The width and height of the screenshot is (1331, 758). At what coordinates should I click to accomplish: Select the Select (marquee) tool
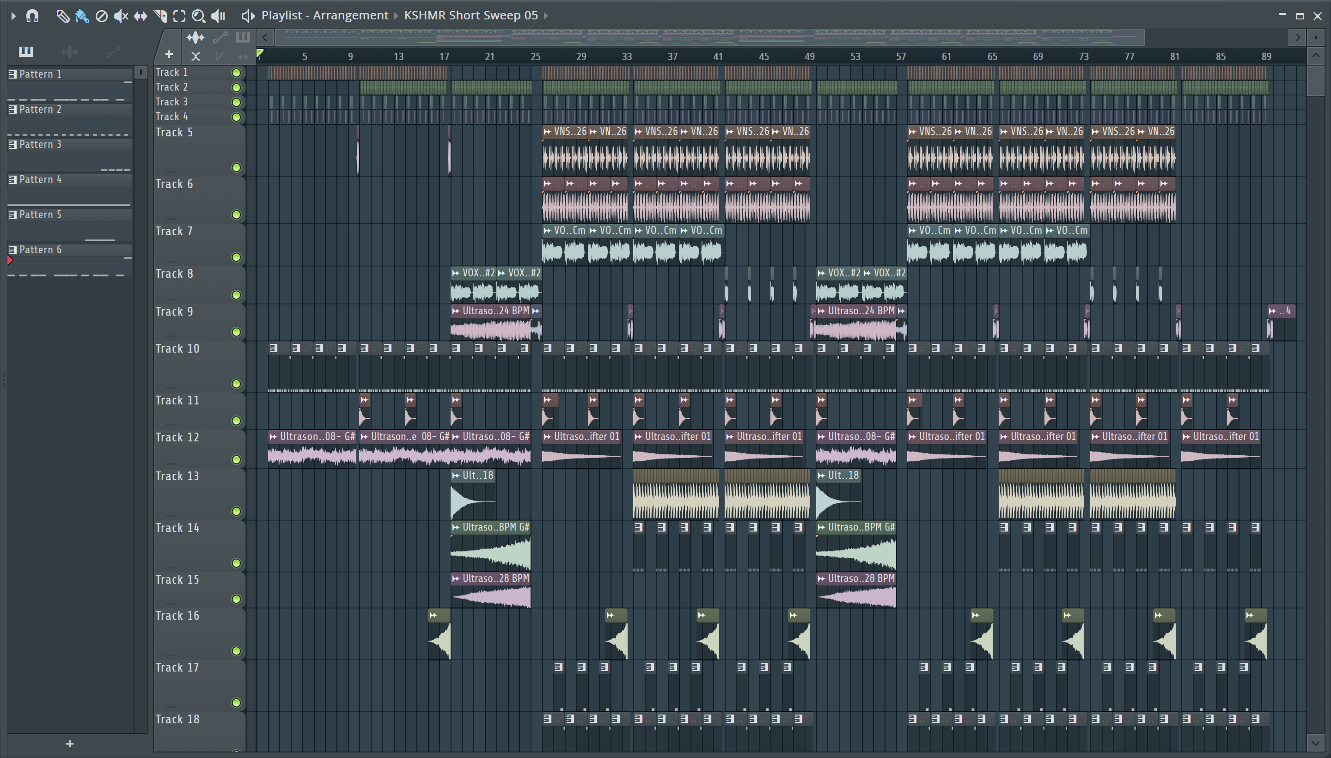tap(179, 16)
